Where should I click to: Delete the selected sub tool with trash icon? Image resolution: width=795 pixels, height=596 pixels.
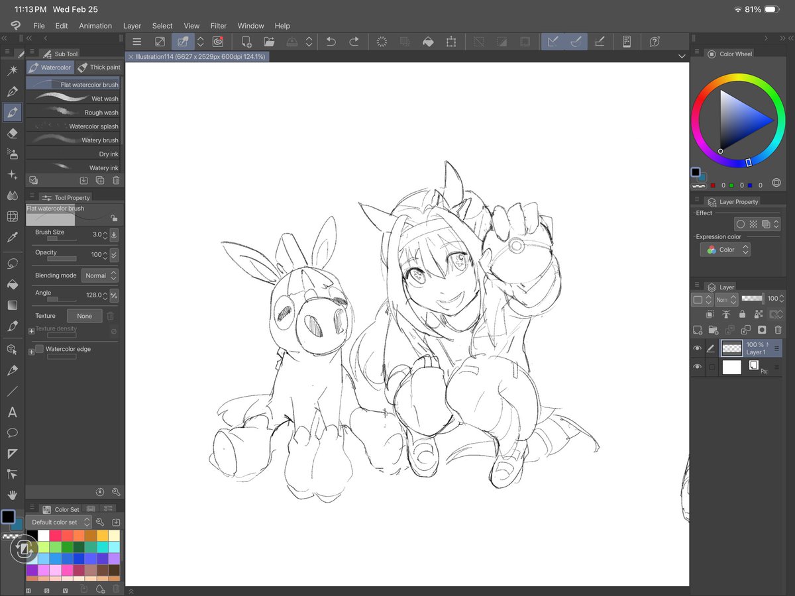click(x=116, y=180)
